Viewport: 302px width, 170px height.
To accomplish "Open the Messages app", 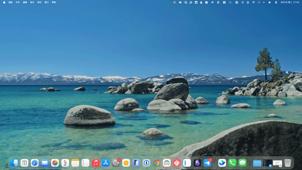I will 242,163.
